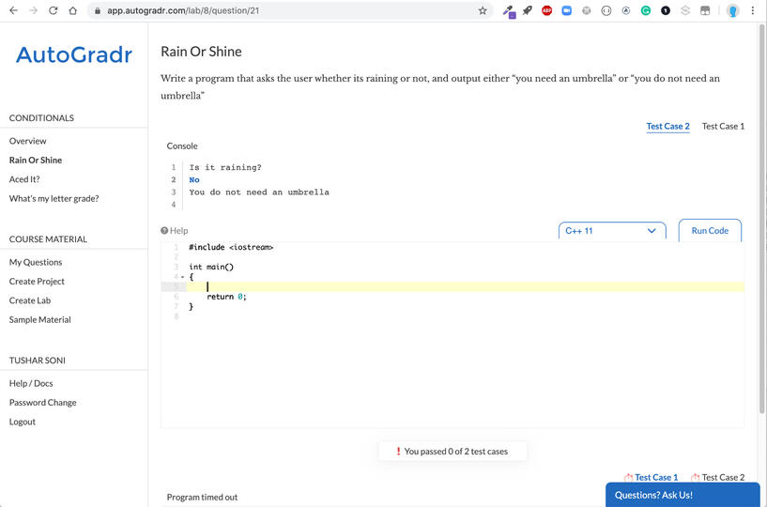This screenshot has width=767, height=507.
Task: Open the Password Change page
Action: click(42, 402)
